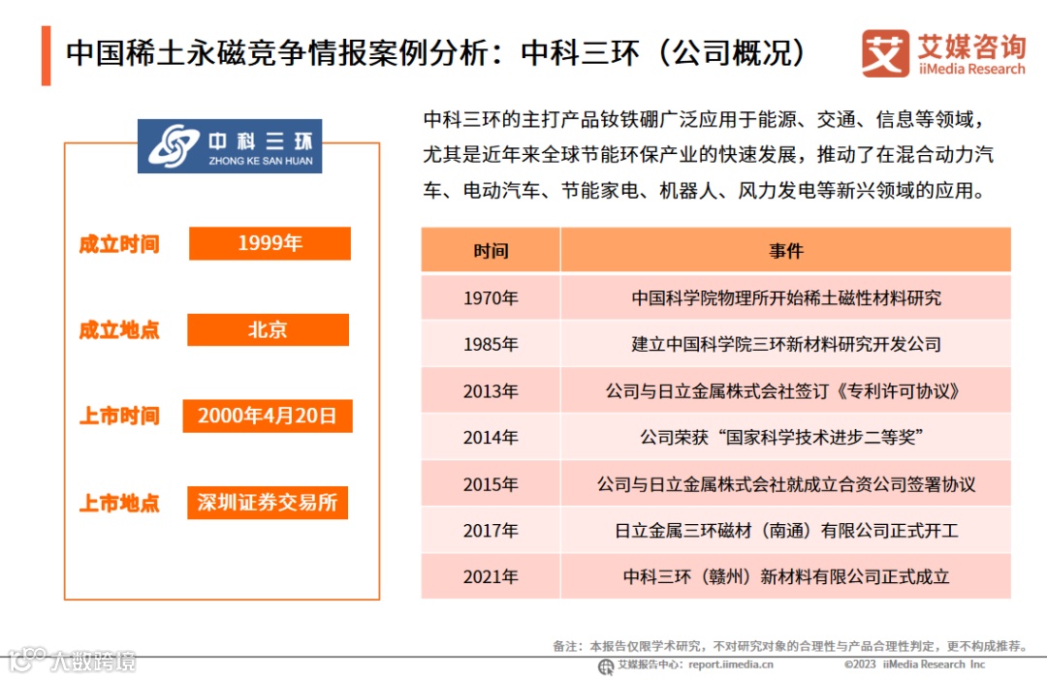This screenshot has height=680, width=1047.
Task: Click the paragraph line starting 车、电动汽车
Action: coord(705,191)
